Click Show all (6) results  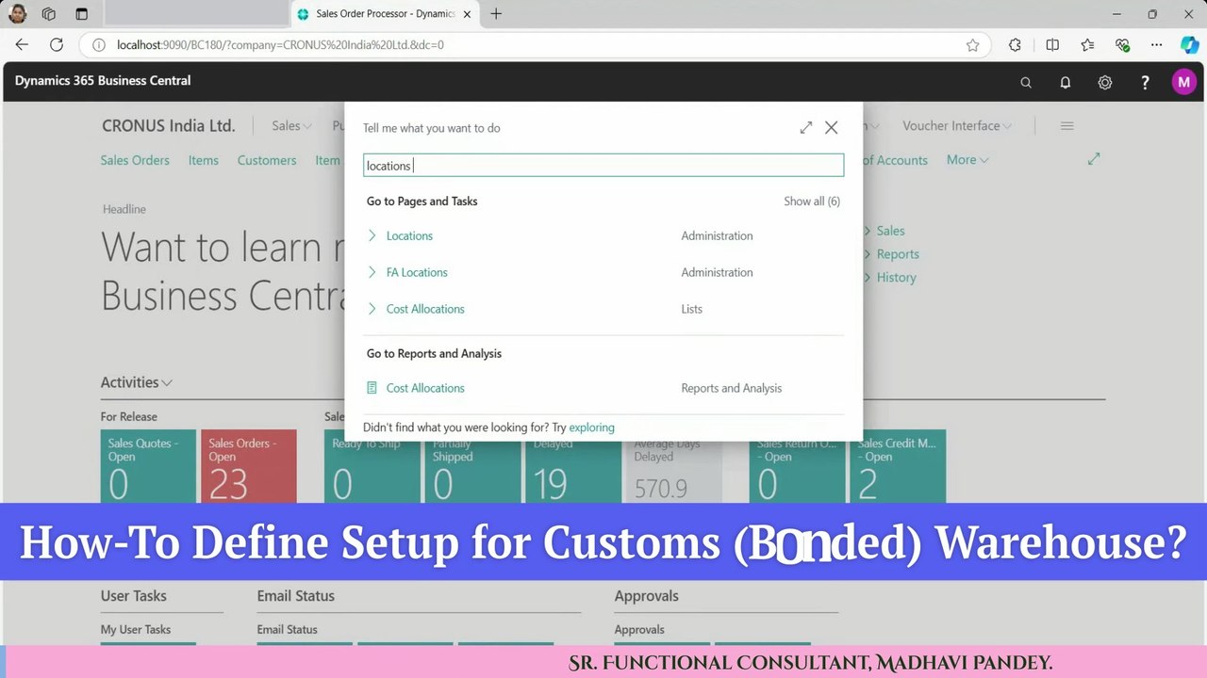812,202
